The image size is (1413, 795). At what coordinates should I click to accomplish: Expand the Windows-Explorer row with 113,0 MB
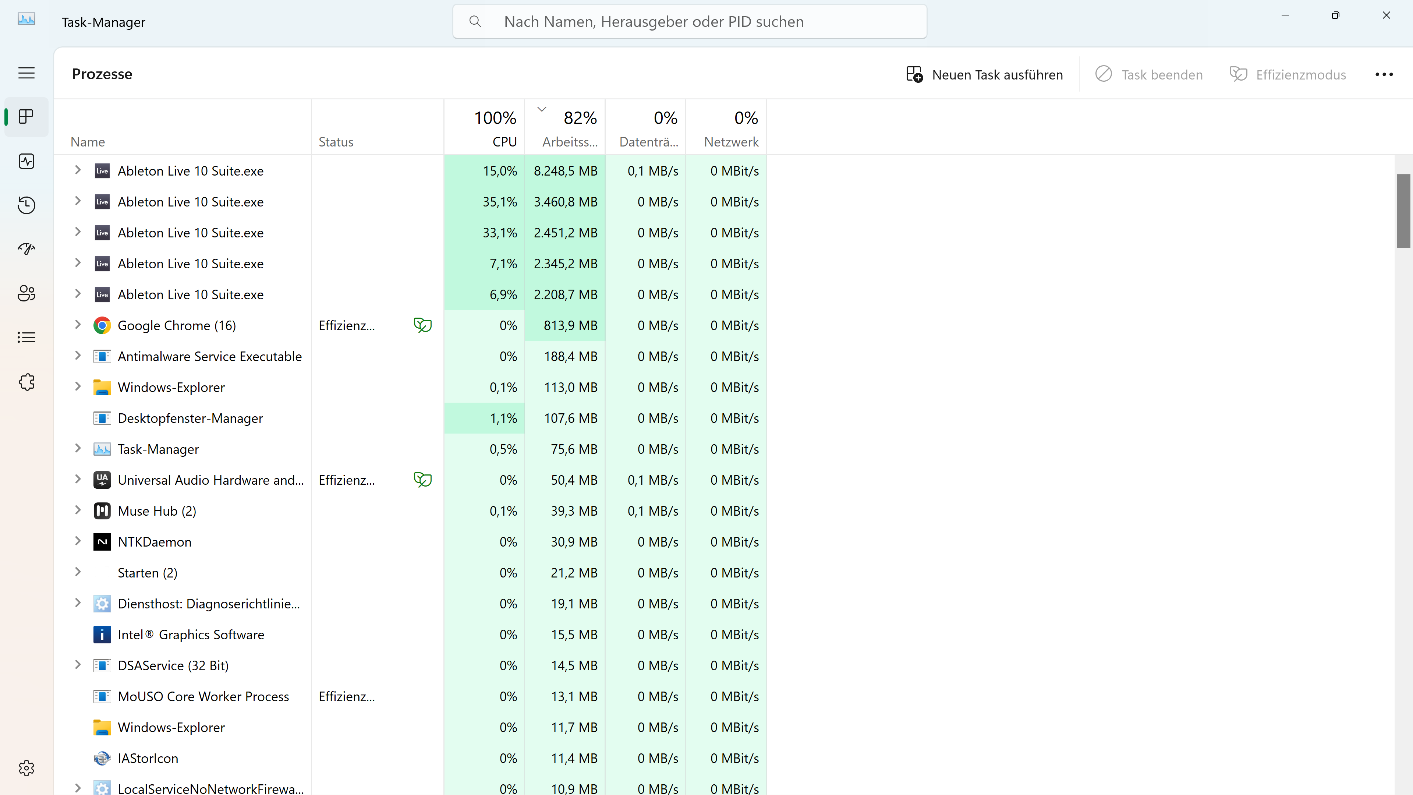tap(78, 387)
